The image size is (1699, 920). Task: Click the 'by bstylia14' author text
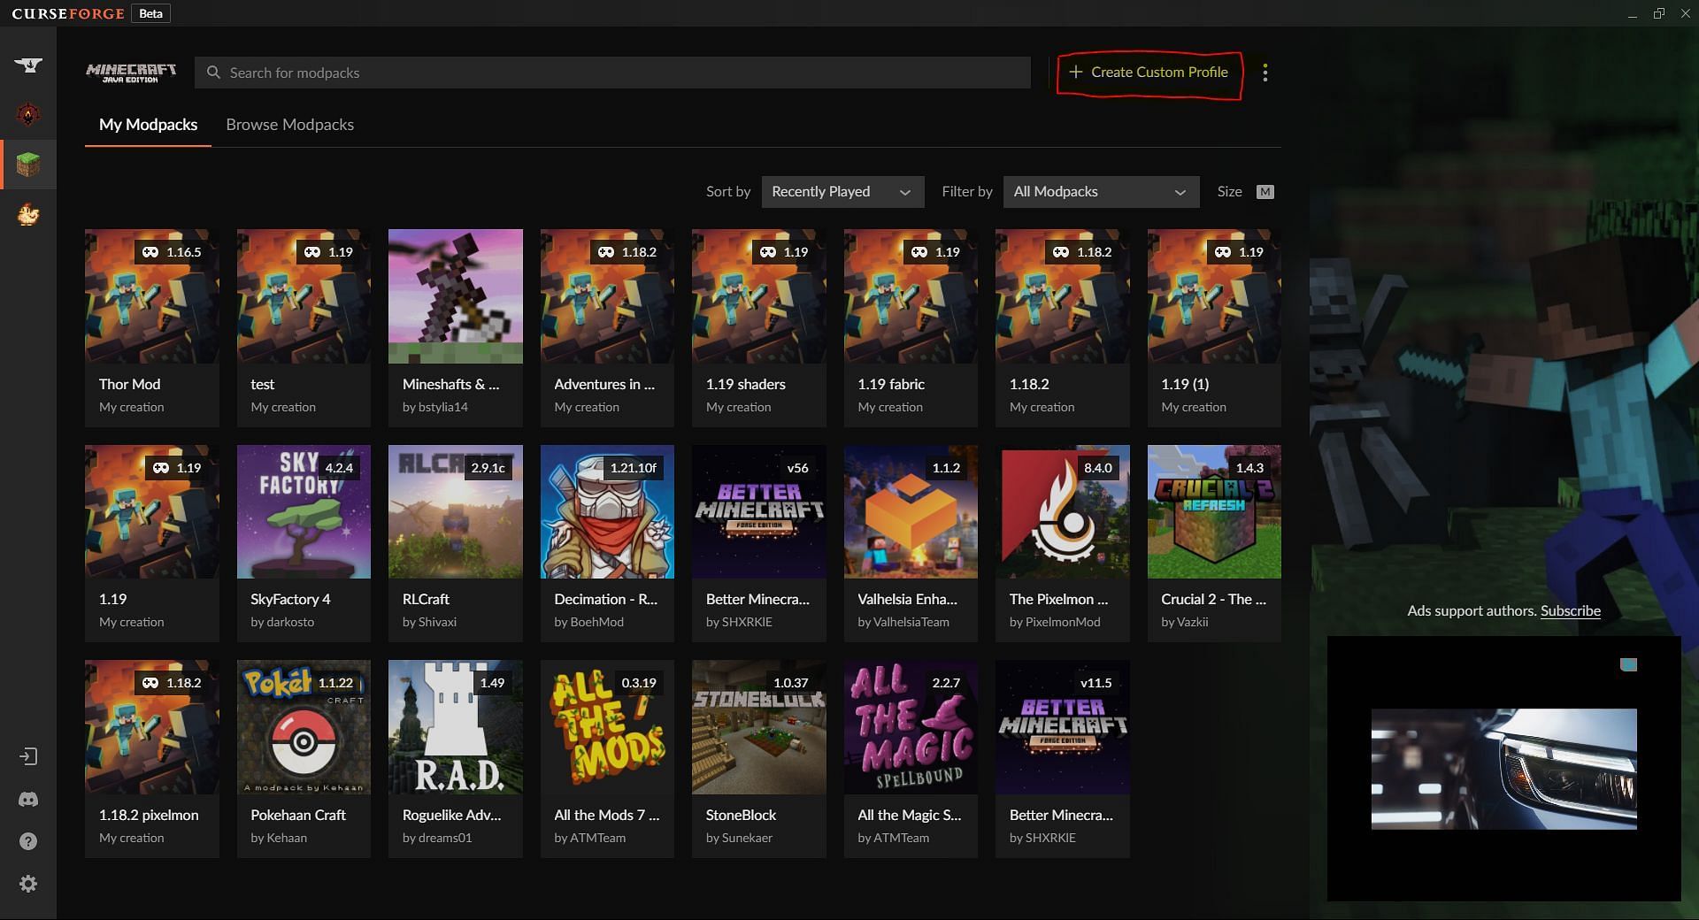tap(435, 407)
